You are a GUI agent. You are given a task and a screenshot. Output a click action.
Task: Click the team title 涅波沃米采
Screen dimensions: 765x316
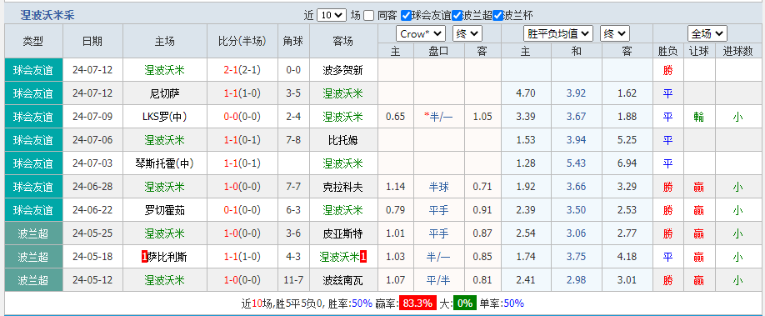(47, 16)
